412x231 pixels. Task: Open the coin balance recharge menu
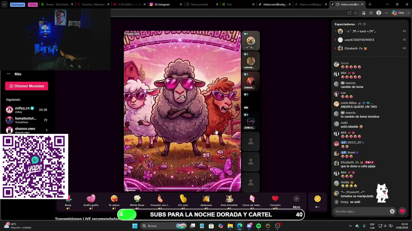pyautogui.click(x=317, y=202)
